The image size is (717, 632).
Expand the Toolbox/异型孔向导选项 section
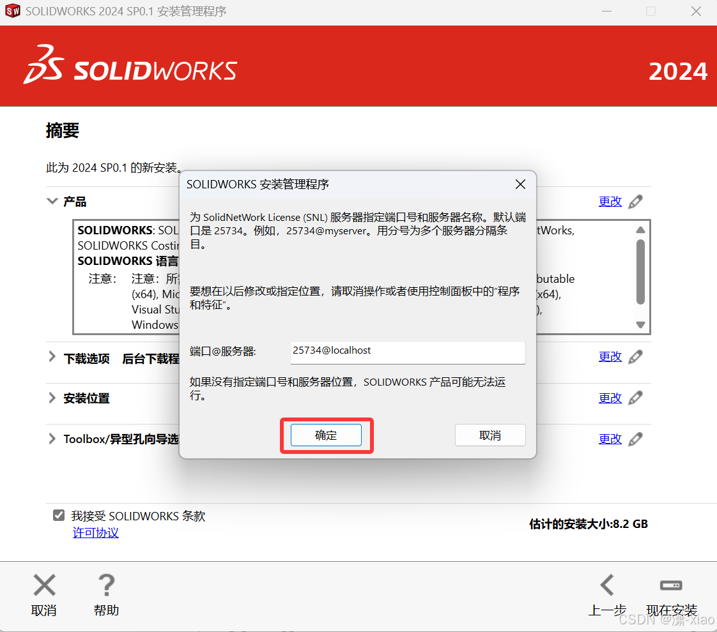pyautogui.click(x=52, y=439)
